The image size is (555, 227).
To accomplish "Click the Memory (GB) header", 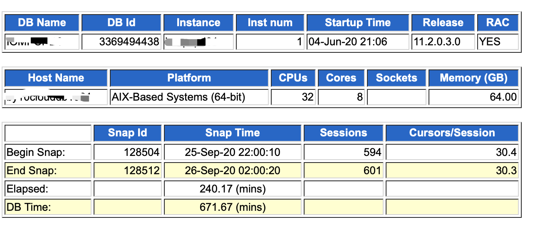I will pyautogui.click(x=473, y=78).
